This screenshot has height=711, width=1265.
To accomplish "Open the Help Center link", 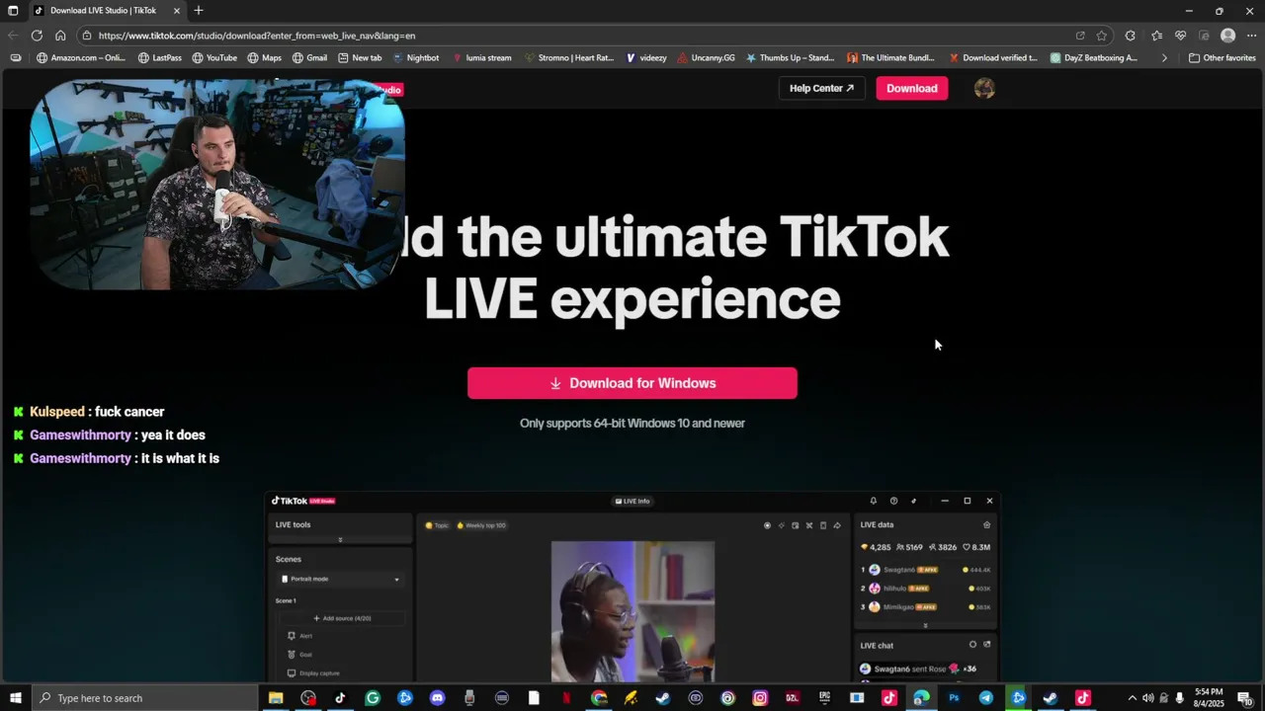I will 821,88.
